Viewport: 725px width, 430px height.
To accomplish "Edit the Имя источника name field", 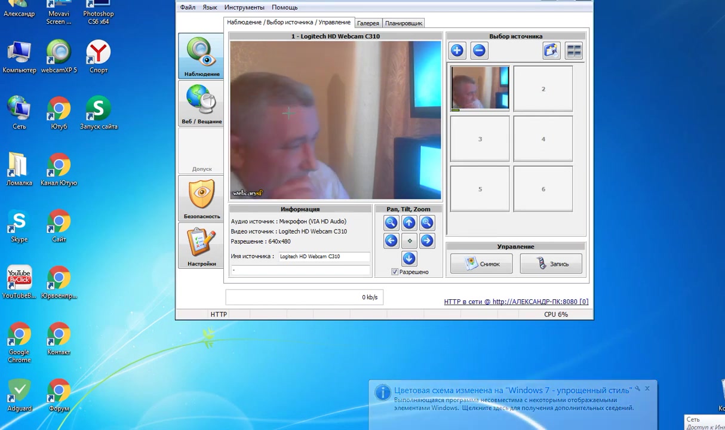I will [324, 257].
